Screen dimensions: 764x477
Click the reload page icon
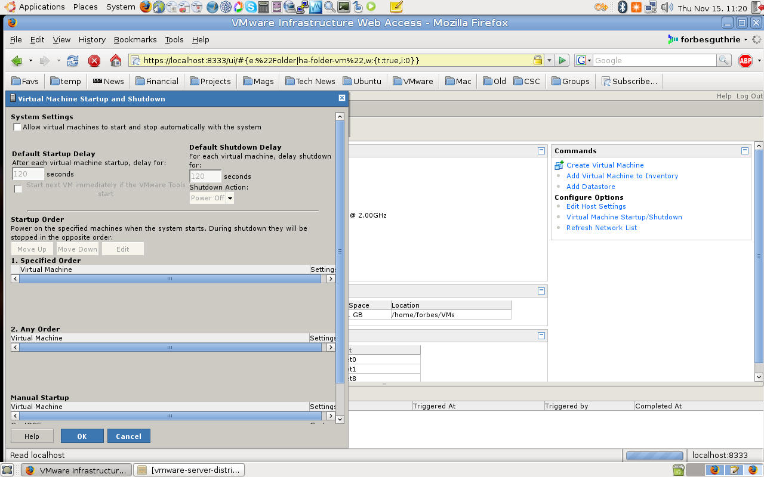[x=73, y=60]
